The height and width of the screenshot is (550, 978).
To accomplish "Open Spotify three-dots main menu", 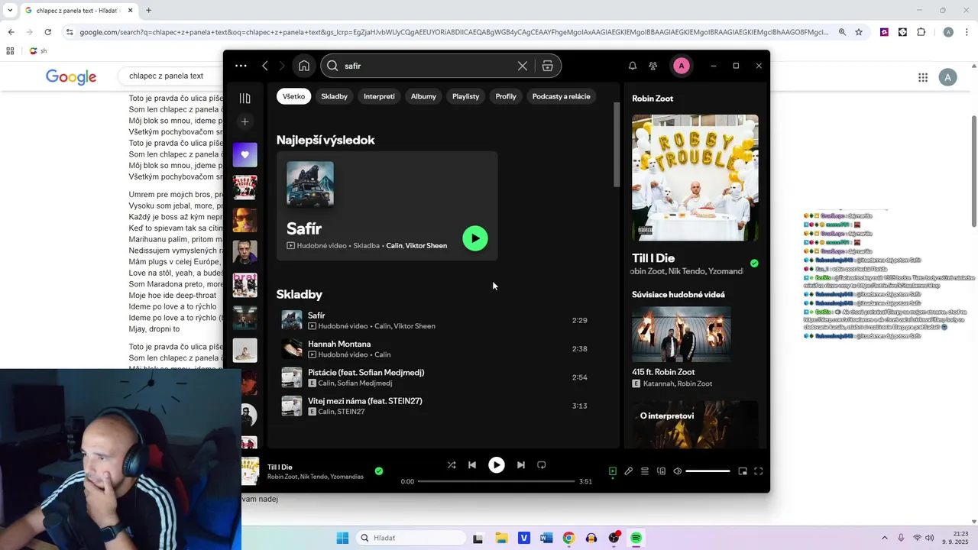I will tap(241, 66).
